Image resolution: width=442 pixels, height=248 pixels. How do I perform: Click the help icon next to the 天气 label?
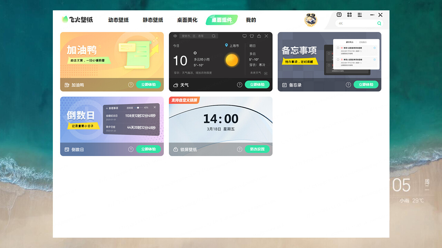[x=240, y=85]
